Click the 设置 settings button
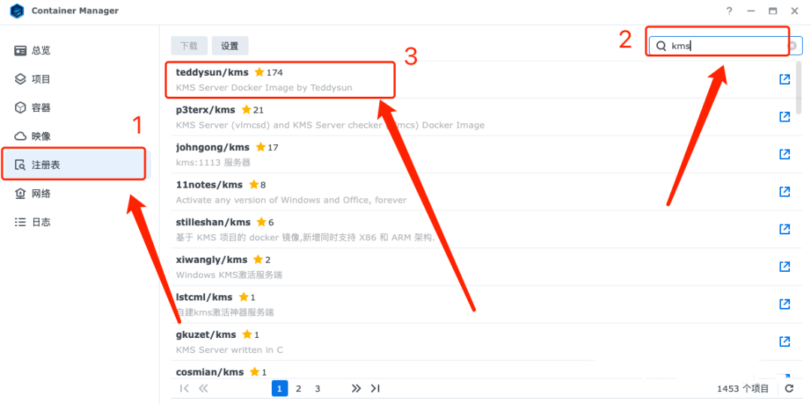 pos(230,46)
